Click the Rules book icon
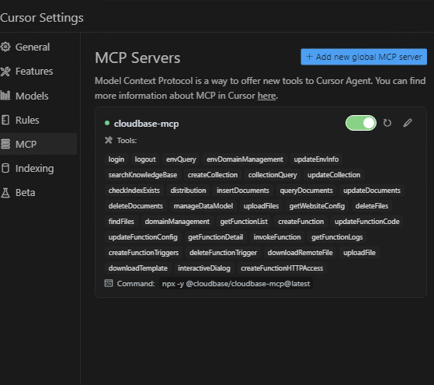434x385 pixels. point(5,120)
